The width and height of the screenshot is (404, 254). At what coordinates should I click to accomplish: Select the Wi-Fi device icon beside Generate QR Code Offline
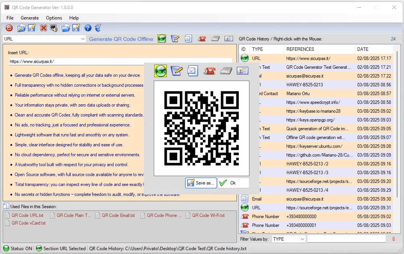[215, 39]
